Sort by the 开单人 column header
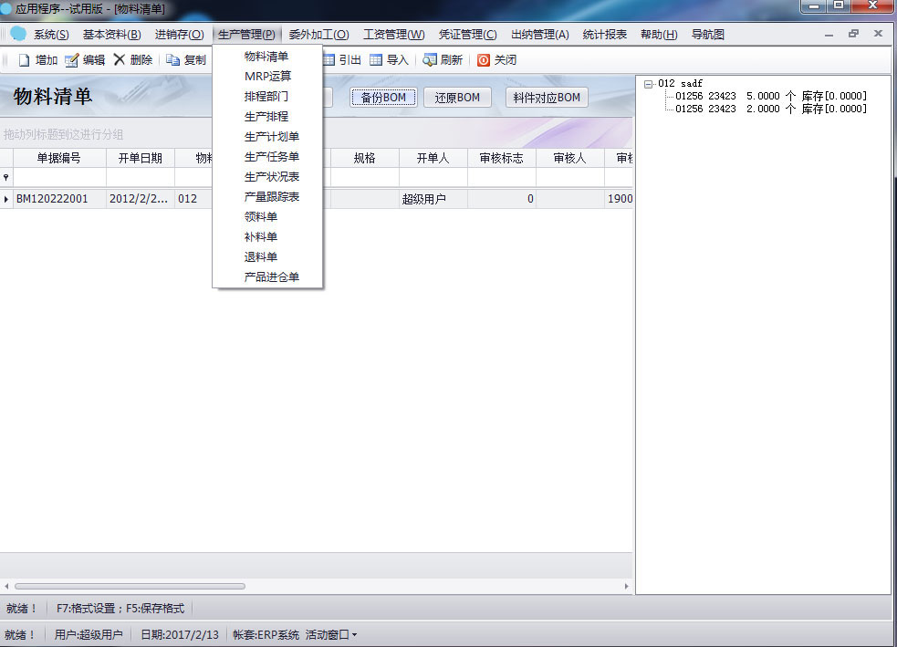897x647 pixels. pyautogui.click(x=433, y=158)
